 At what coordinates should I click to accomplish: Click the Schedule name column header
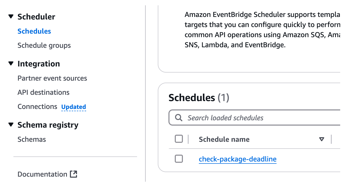(224, 139)
